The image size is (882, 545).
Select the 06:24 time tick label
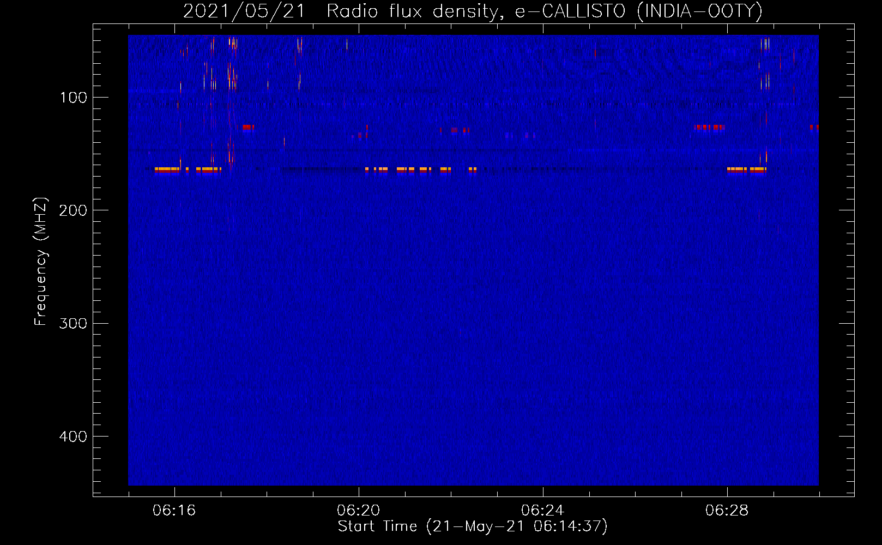click(543, 510)
